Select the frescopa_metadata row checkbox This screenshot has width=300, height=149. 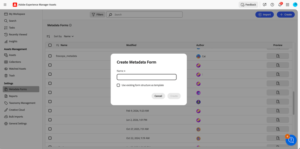tap(50, 56)
